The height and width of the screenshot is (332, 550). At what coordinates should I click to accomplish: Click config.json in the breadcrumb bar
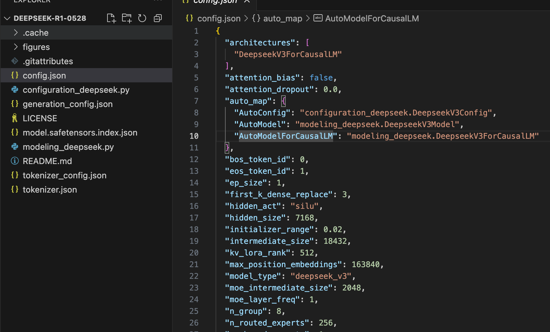(x=219, y=18)
